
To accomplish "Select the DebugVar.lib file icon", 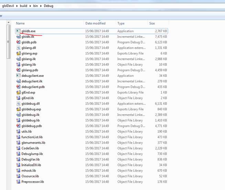I will pyautogui.click(x=18, y=159).
